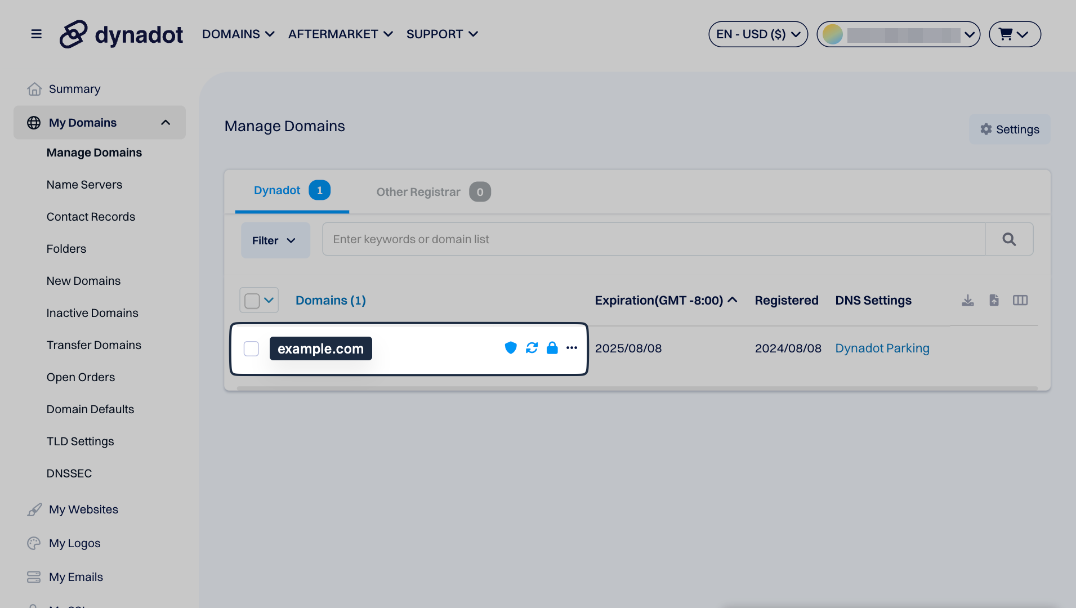Click the download domain list icon

(x=968, y=301)
